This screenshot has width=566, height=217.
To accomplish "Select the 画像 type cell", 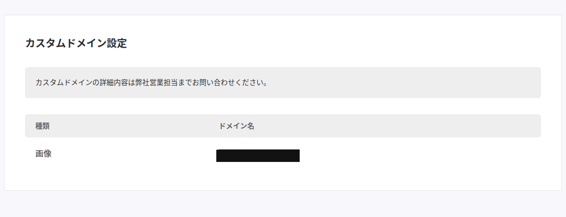I will pos(44,154).
